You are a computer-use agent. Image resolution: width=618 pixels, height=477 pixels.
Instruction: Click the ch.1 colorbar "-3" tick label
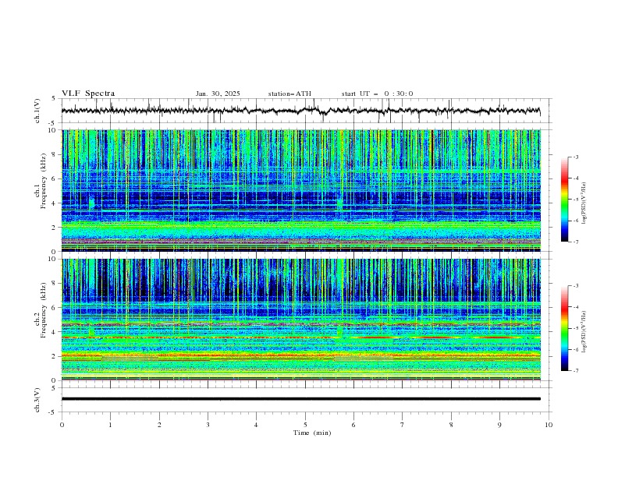(x=575, y=157)
